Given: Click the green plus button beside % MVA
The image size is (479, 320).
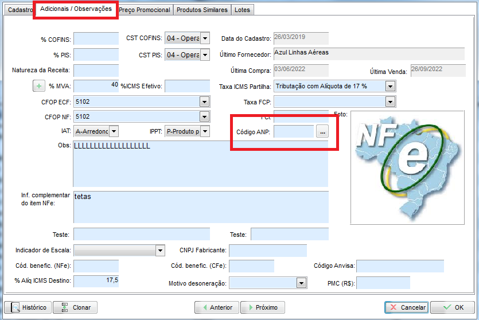Looking at the screenshot, I should coord(39,86).
